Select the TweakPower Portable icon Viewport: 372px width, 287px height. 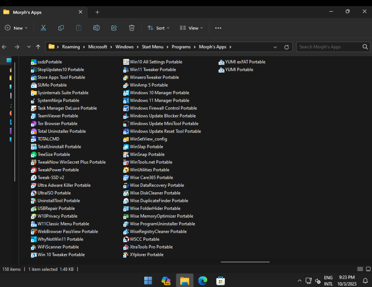point(34,170)
